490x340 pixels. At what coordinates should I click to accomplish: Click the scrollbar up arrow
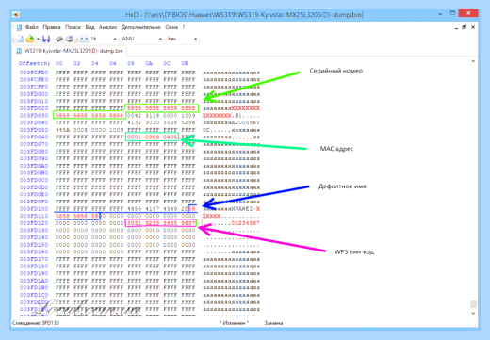473,61
